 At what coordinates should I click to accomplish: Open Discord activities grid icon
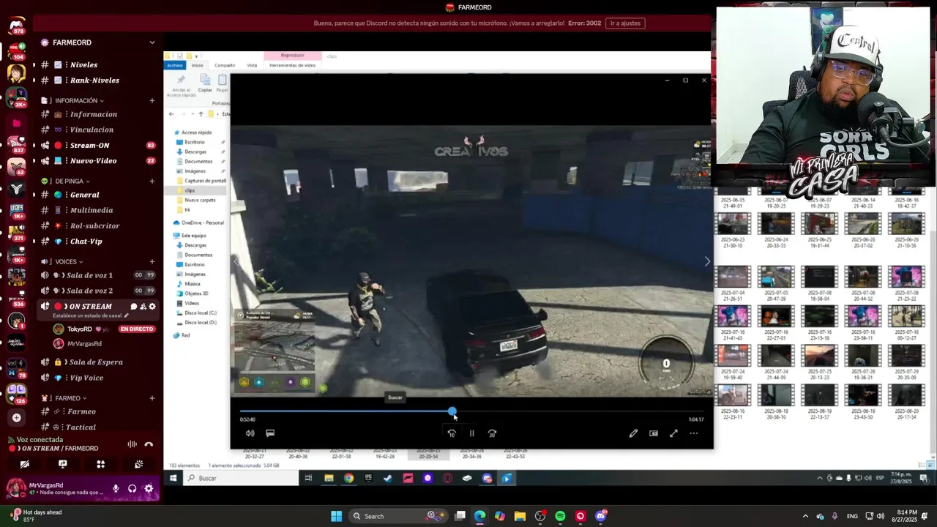101,464
